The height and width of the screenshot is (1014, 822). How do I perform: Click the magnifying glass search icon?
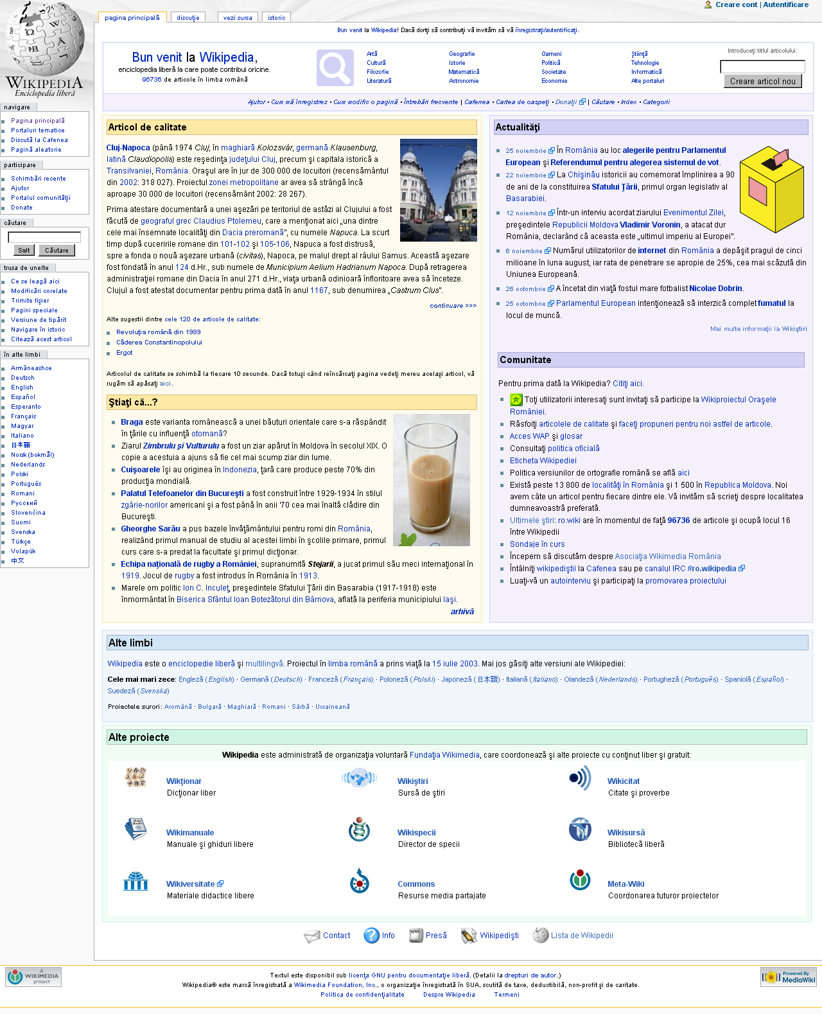pos(335,67)
